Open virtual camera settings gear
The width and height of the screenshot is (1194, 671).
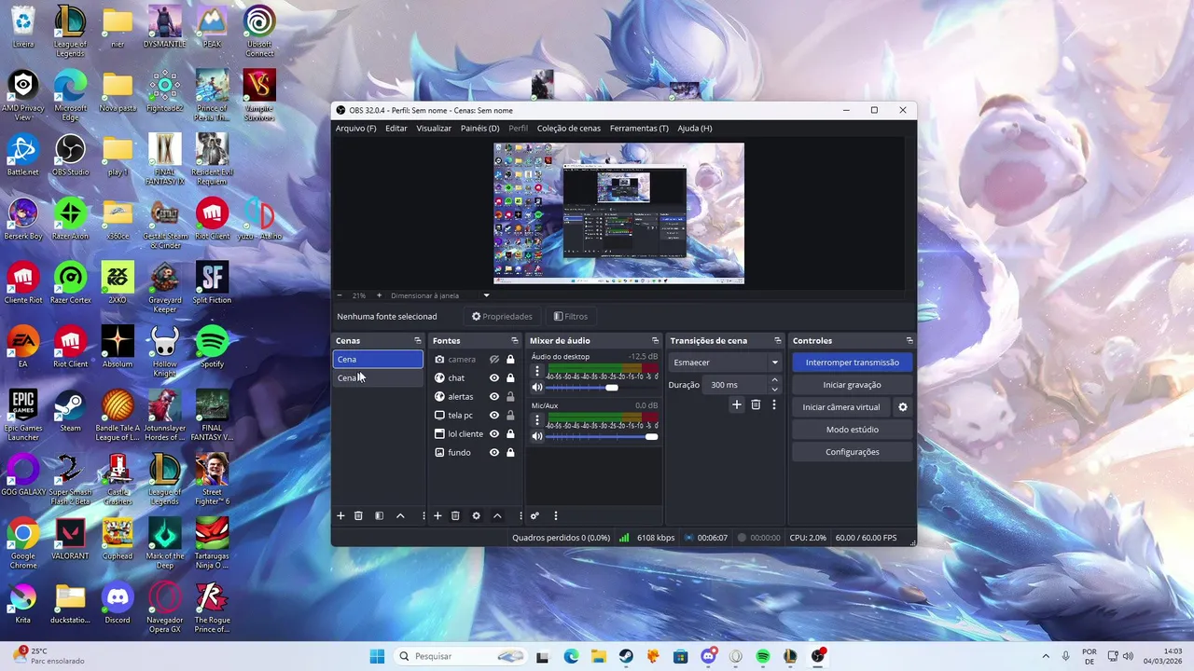[902, 407]
